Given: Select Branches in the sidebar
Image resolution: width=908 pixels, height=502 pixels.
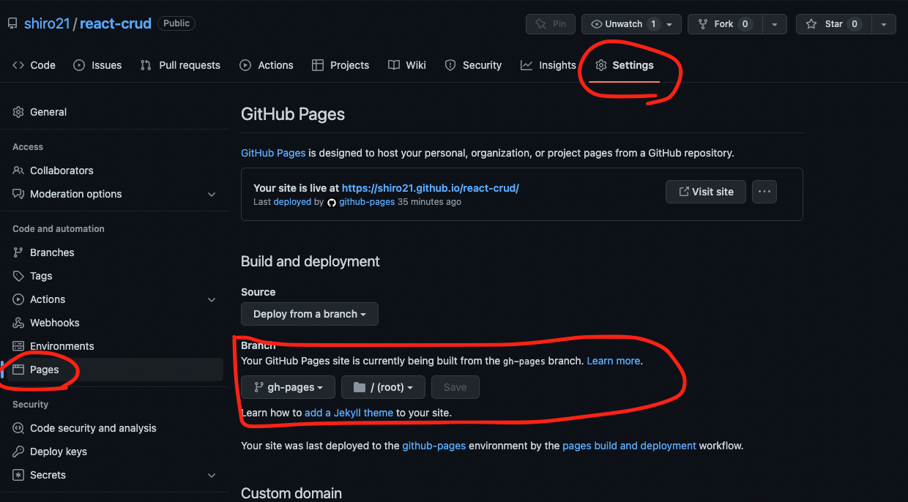Looking at the screenshot, I should (113, 252).
